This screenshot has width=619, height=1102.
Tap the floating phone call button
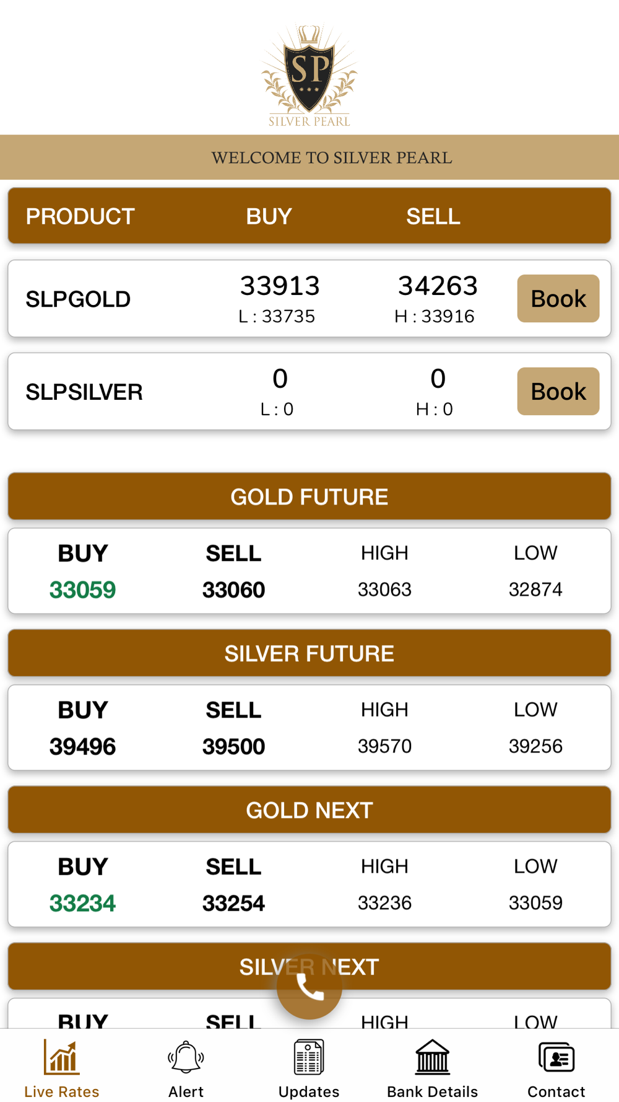tap(309, 987)
